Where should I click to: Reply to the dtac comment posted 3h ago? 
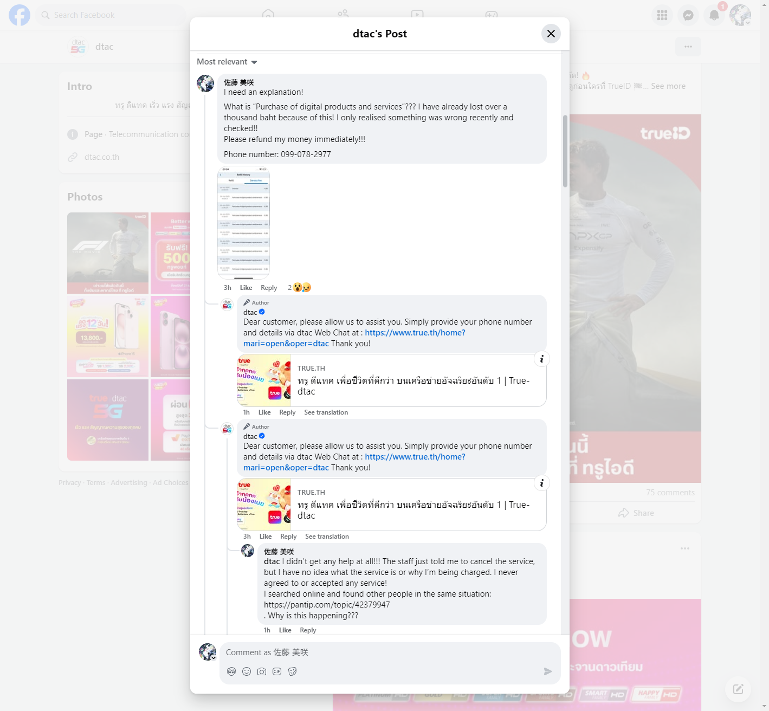288,537
